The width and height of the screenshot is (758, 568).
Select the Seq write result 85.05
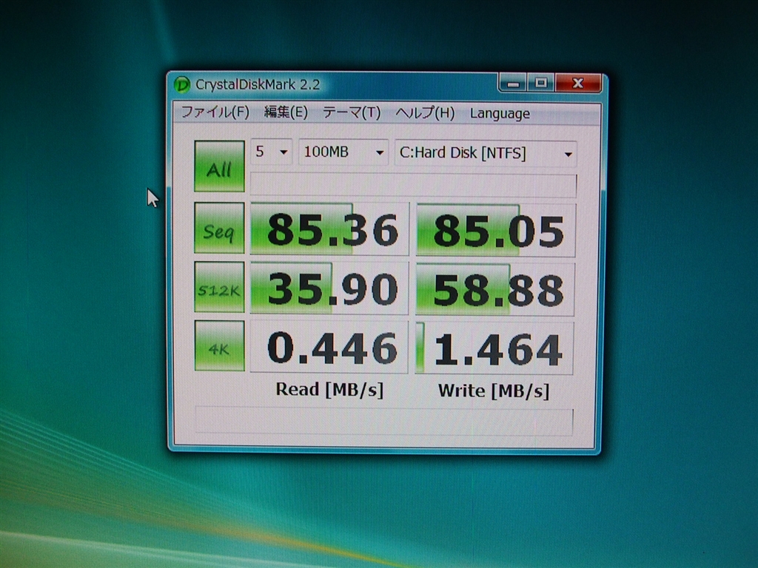tap(495, 230)
